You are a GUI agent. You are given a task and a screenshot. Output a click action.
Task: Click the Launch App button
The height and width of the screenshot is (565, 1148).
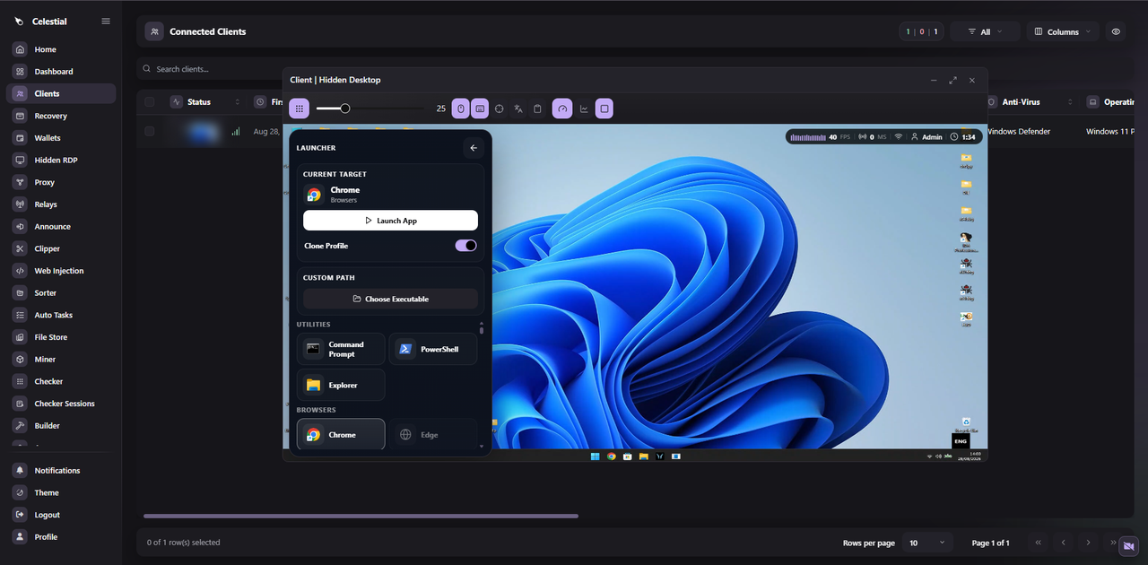click(390, 221)
